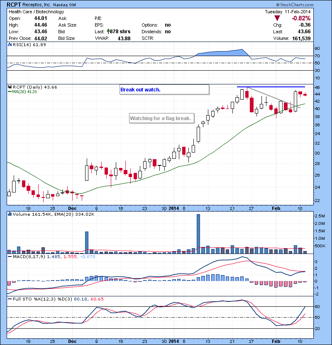The height and width of the screenshot is (345, 332).
Task: Click the tallest volume bar near 2.5M
Action: 198,234
